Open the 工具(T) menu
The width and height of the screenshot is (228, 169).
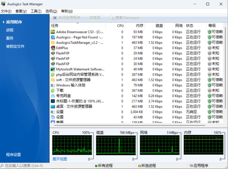tap(36, 11)
